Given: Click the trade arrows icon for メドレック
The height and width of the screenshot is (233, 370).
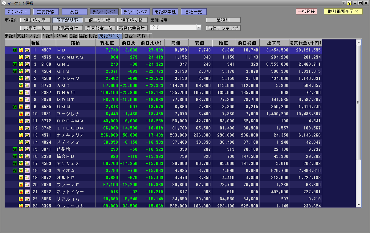Looking at the screenshot, I should (21, 78).
